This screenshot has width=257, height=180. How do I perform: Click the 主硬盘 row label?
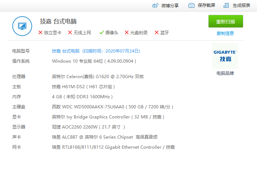[x=19, y=107]
